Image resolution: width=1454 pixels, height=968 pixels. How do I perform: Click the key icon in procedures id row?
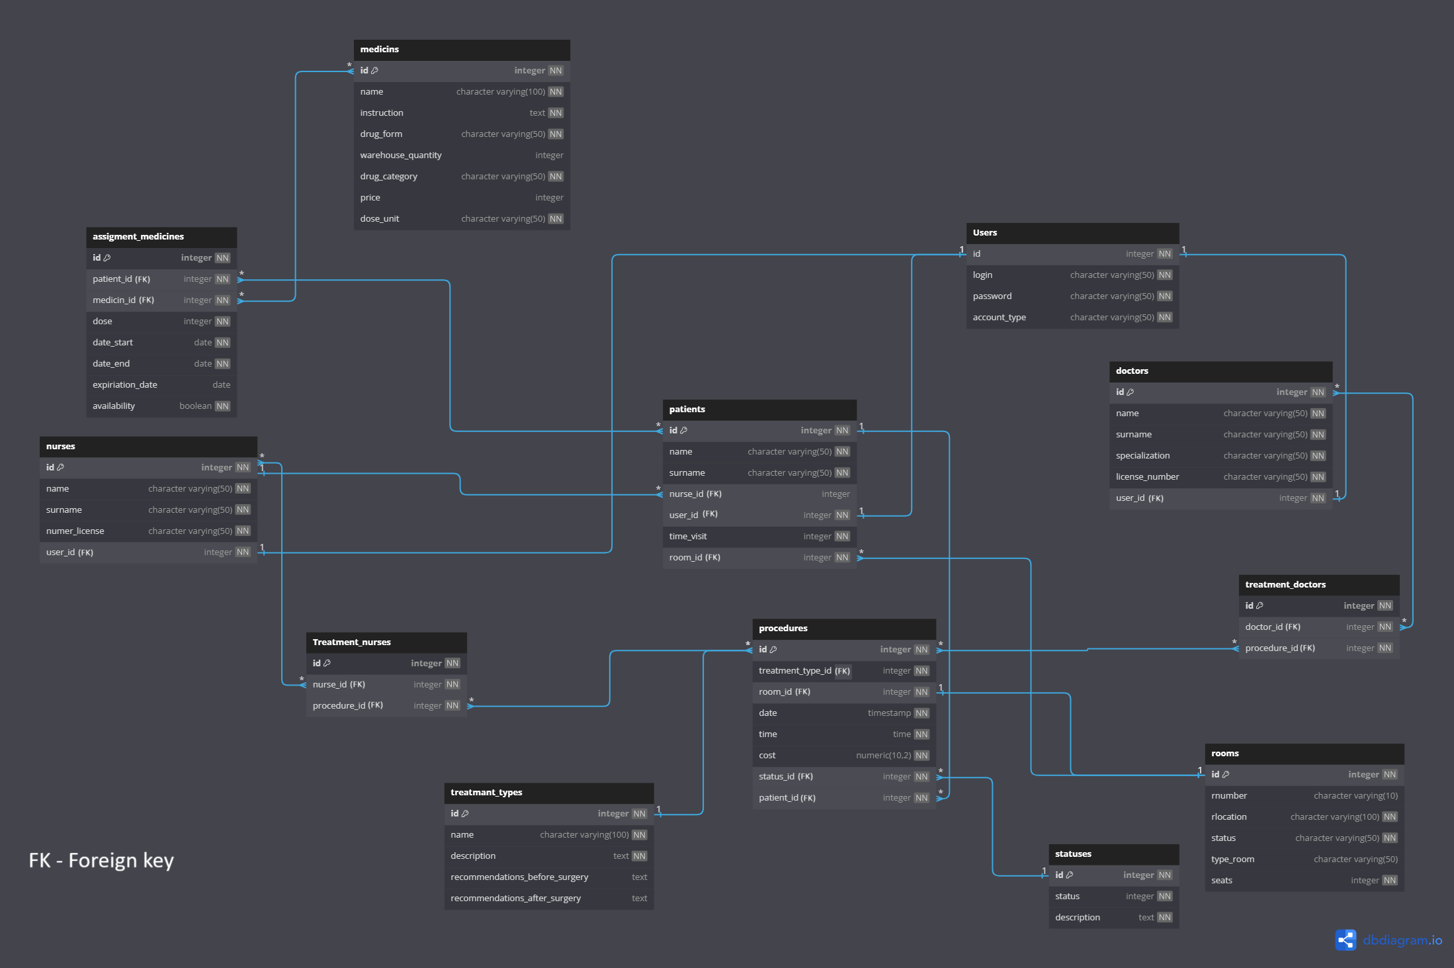[x=773, y=650]
